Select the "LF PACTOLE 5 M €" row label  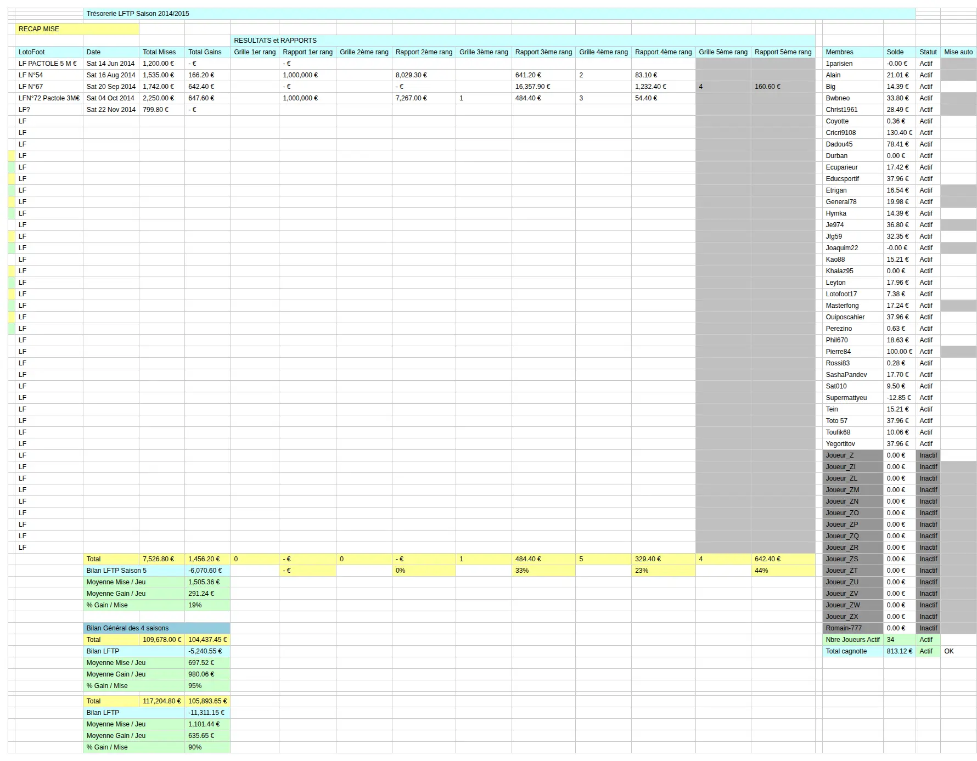49,64
